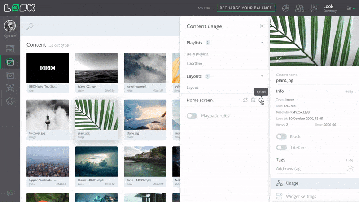Click the Sign out link
The height and width of the screenshot is (202, 359).
coord(10,36)
